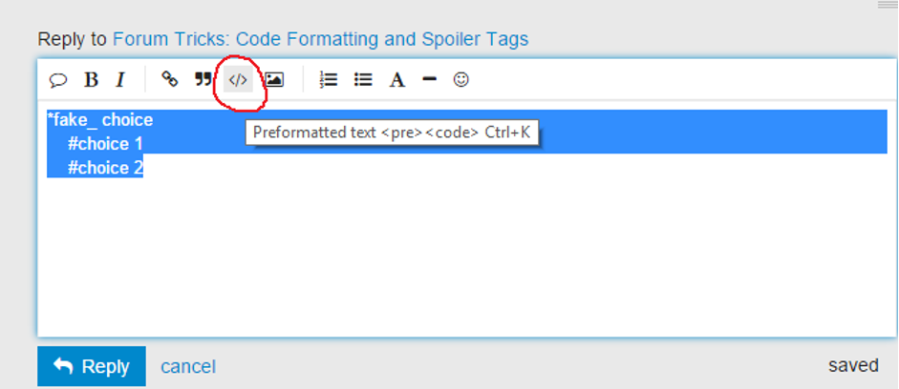
Task: Open the emoji smiley picker
Action: (460, 80)
